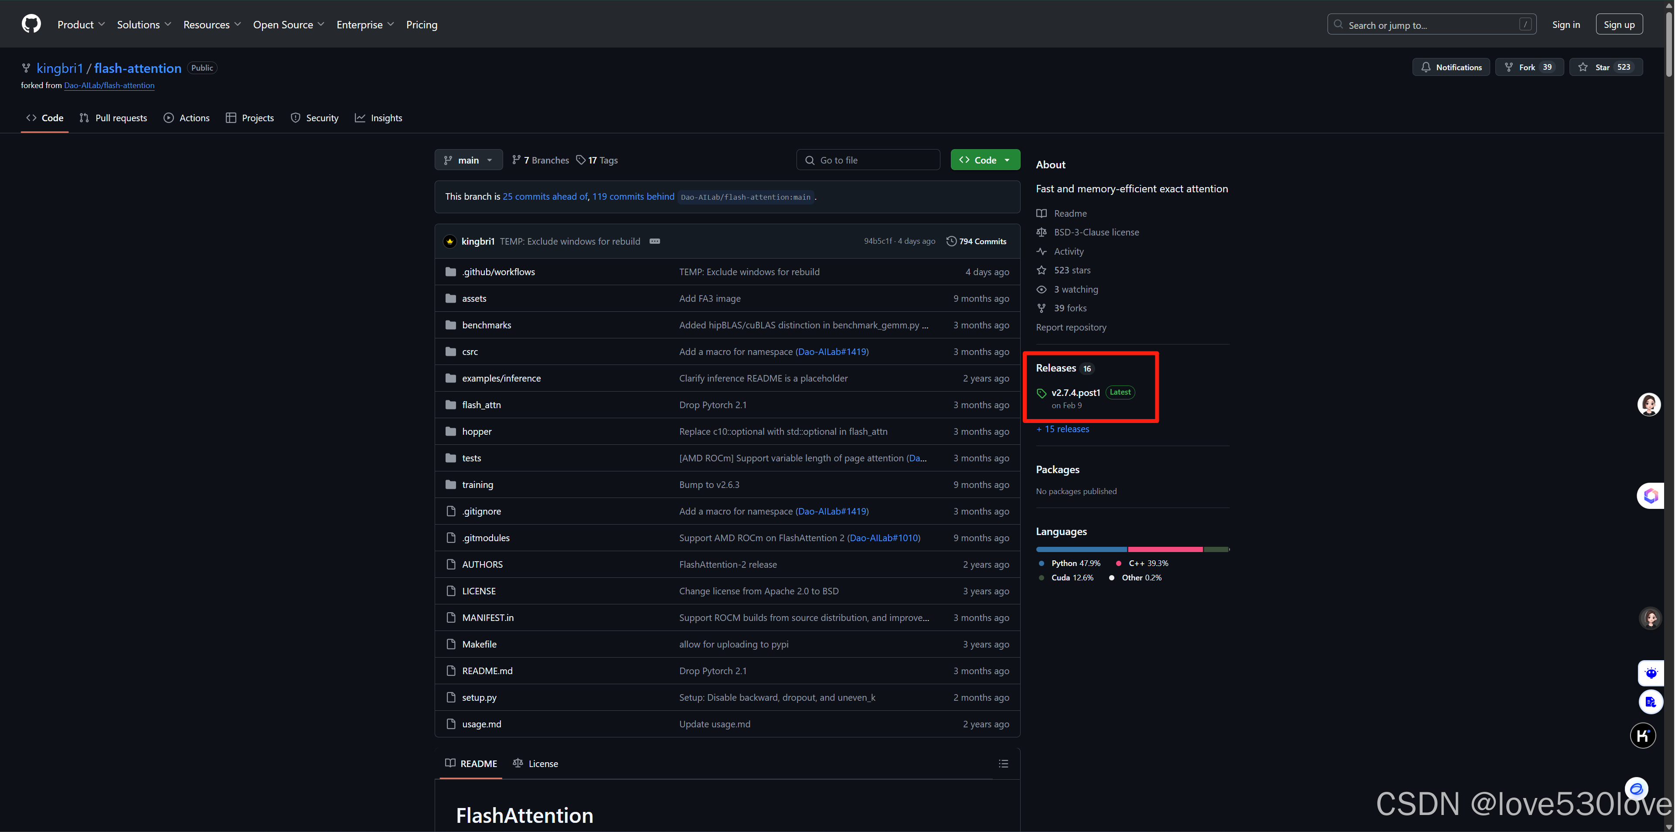
Task: Open the main branch dropdown
Action: pos(468,160)
